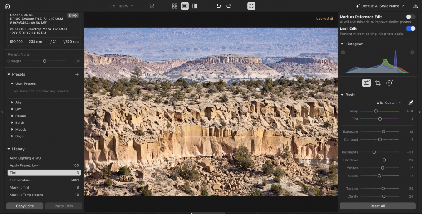
Task: Click the Exposure slider handle
Action: [383, 132]
